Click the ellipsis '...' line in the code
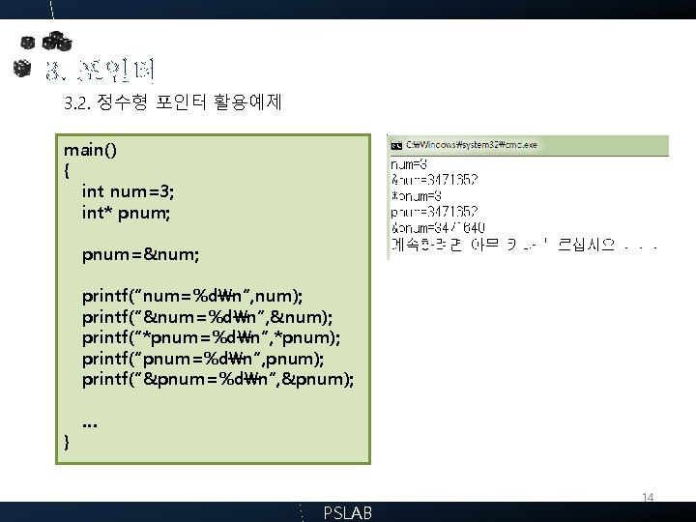Screen dimensions: 696x522 point(90,424)
